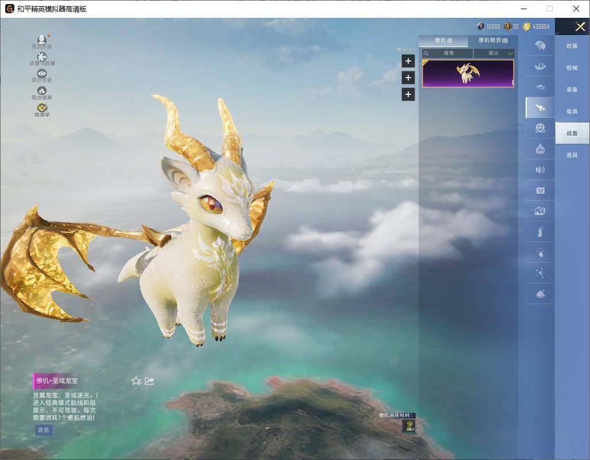590x460 pixels.
Task: Click the top-left character avatar icon
Action: [42, 40]
